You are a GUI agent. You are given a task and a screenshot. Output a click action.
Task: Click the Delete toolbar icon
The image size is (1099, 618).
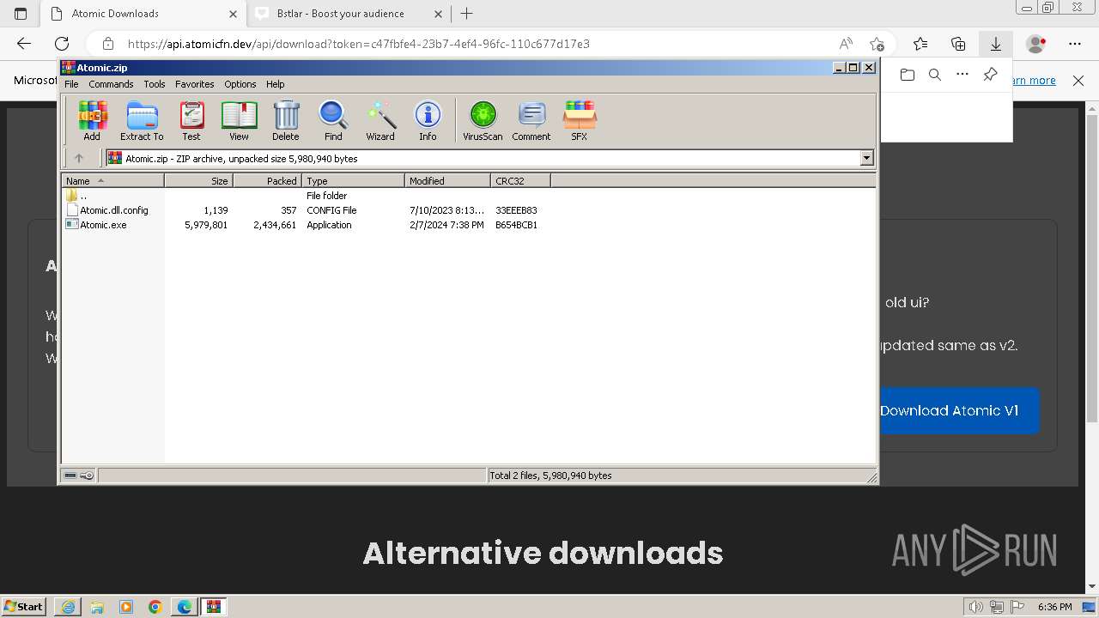286,120
